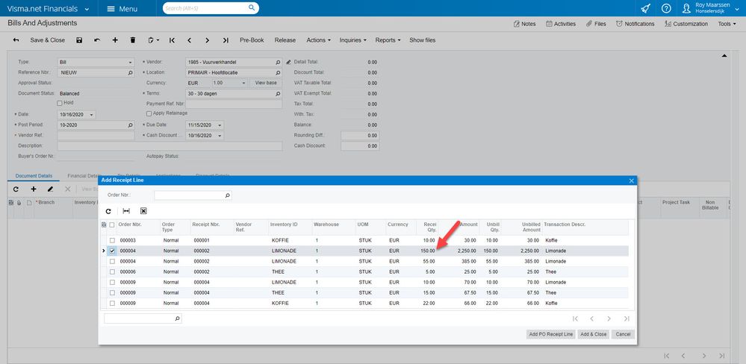This screenshot has height=364, width=746.
Task: Open the help question mark icon
Action: 666,8
